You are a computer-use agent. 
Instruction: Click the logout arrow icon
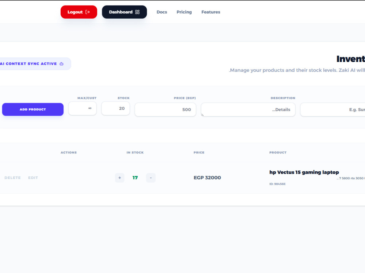[88, 12]
